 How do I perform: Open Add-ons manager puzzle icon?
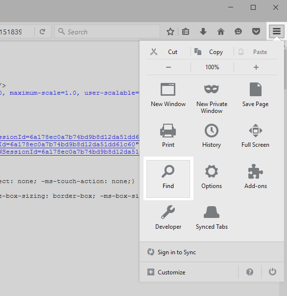(x=255, y=171)
